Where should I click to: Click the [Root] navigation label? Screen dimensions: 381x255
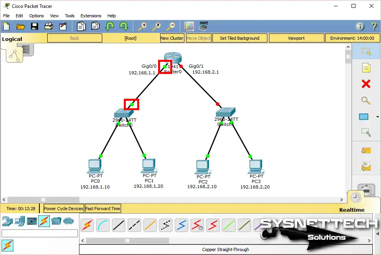(x=131, y=38)
